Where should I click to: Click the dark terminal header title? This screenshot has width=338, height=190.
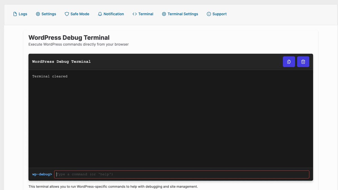tap(61, 62)
